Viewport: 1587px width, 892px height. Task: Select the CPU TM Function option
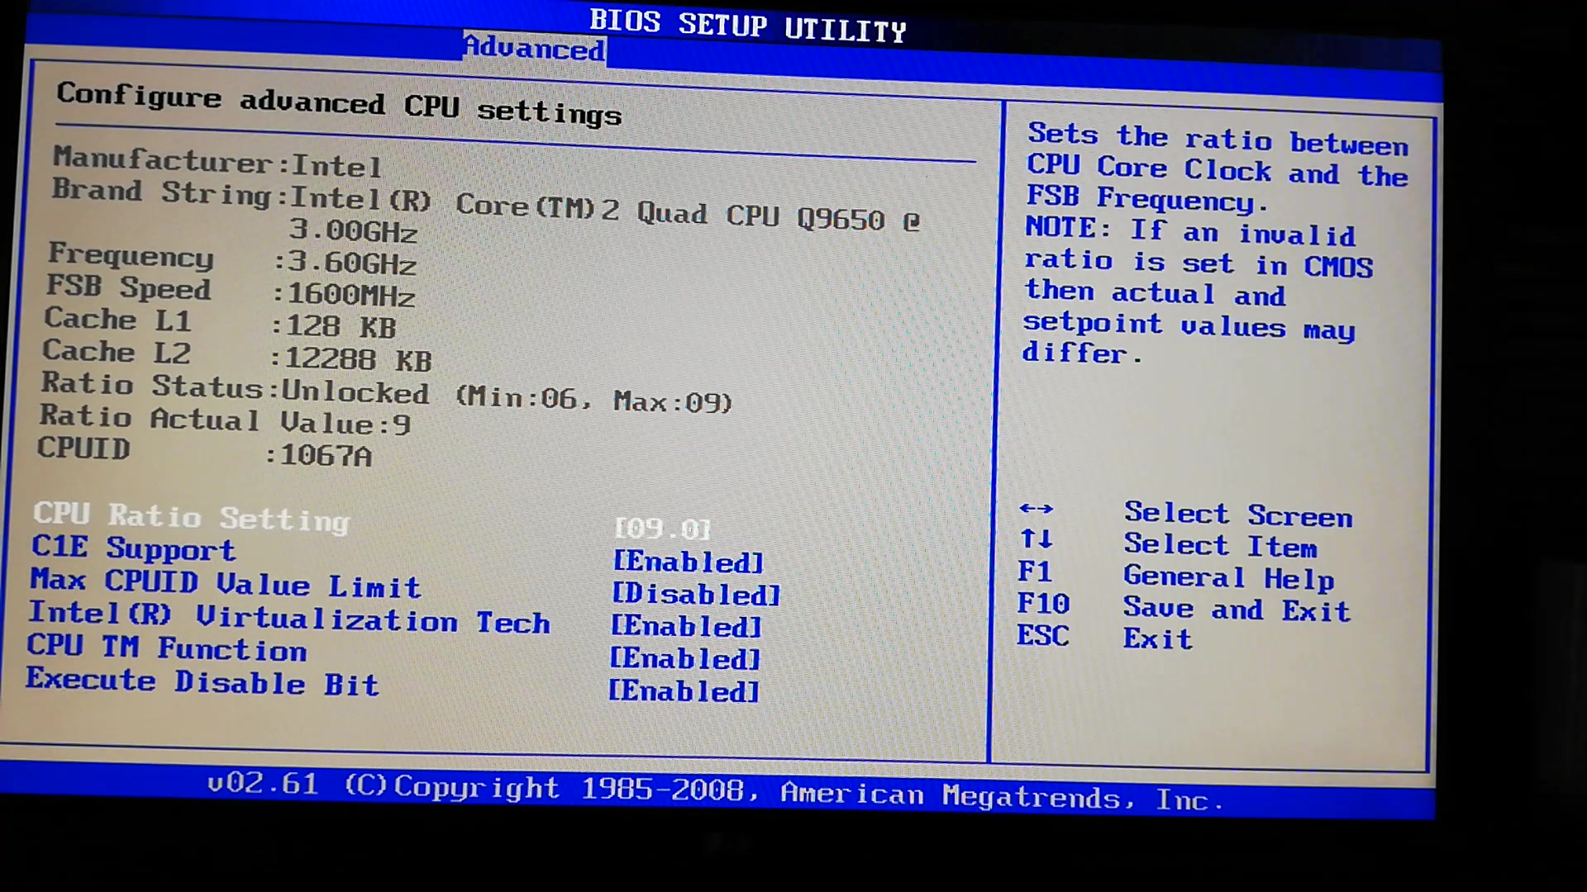167,648
